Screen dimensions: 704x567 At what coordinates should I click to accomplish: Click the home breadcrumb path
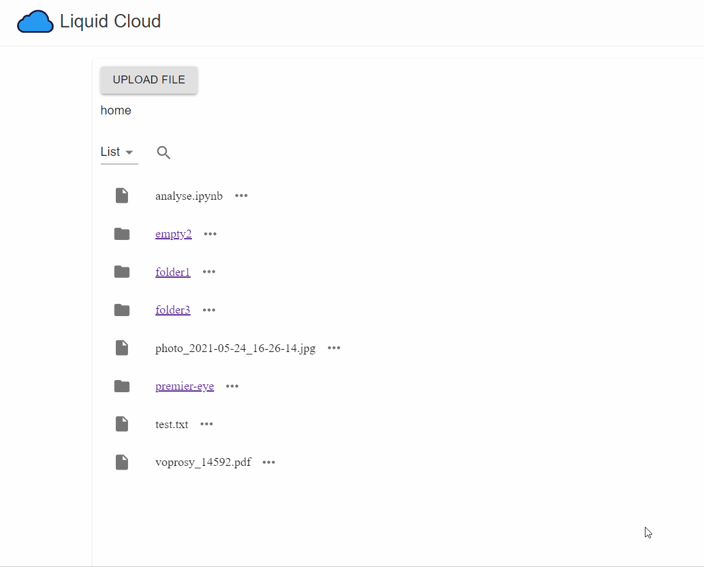(116, 110)
